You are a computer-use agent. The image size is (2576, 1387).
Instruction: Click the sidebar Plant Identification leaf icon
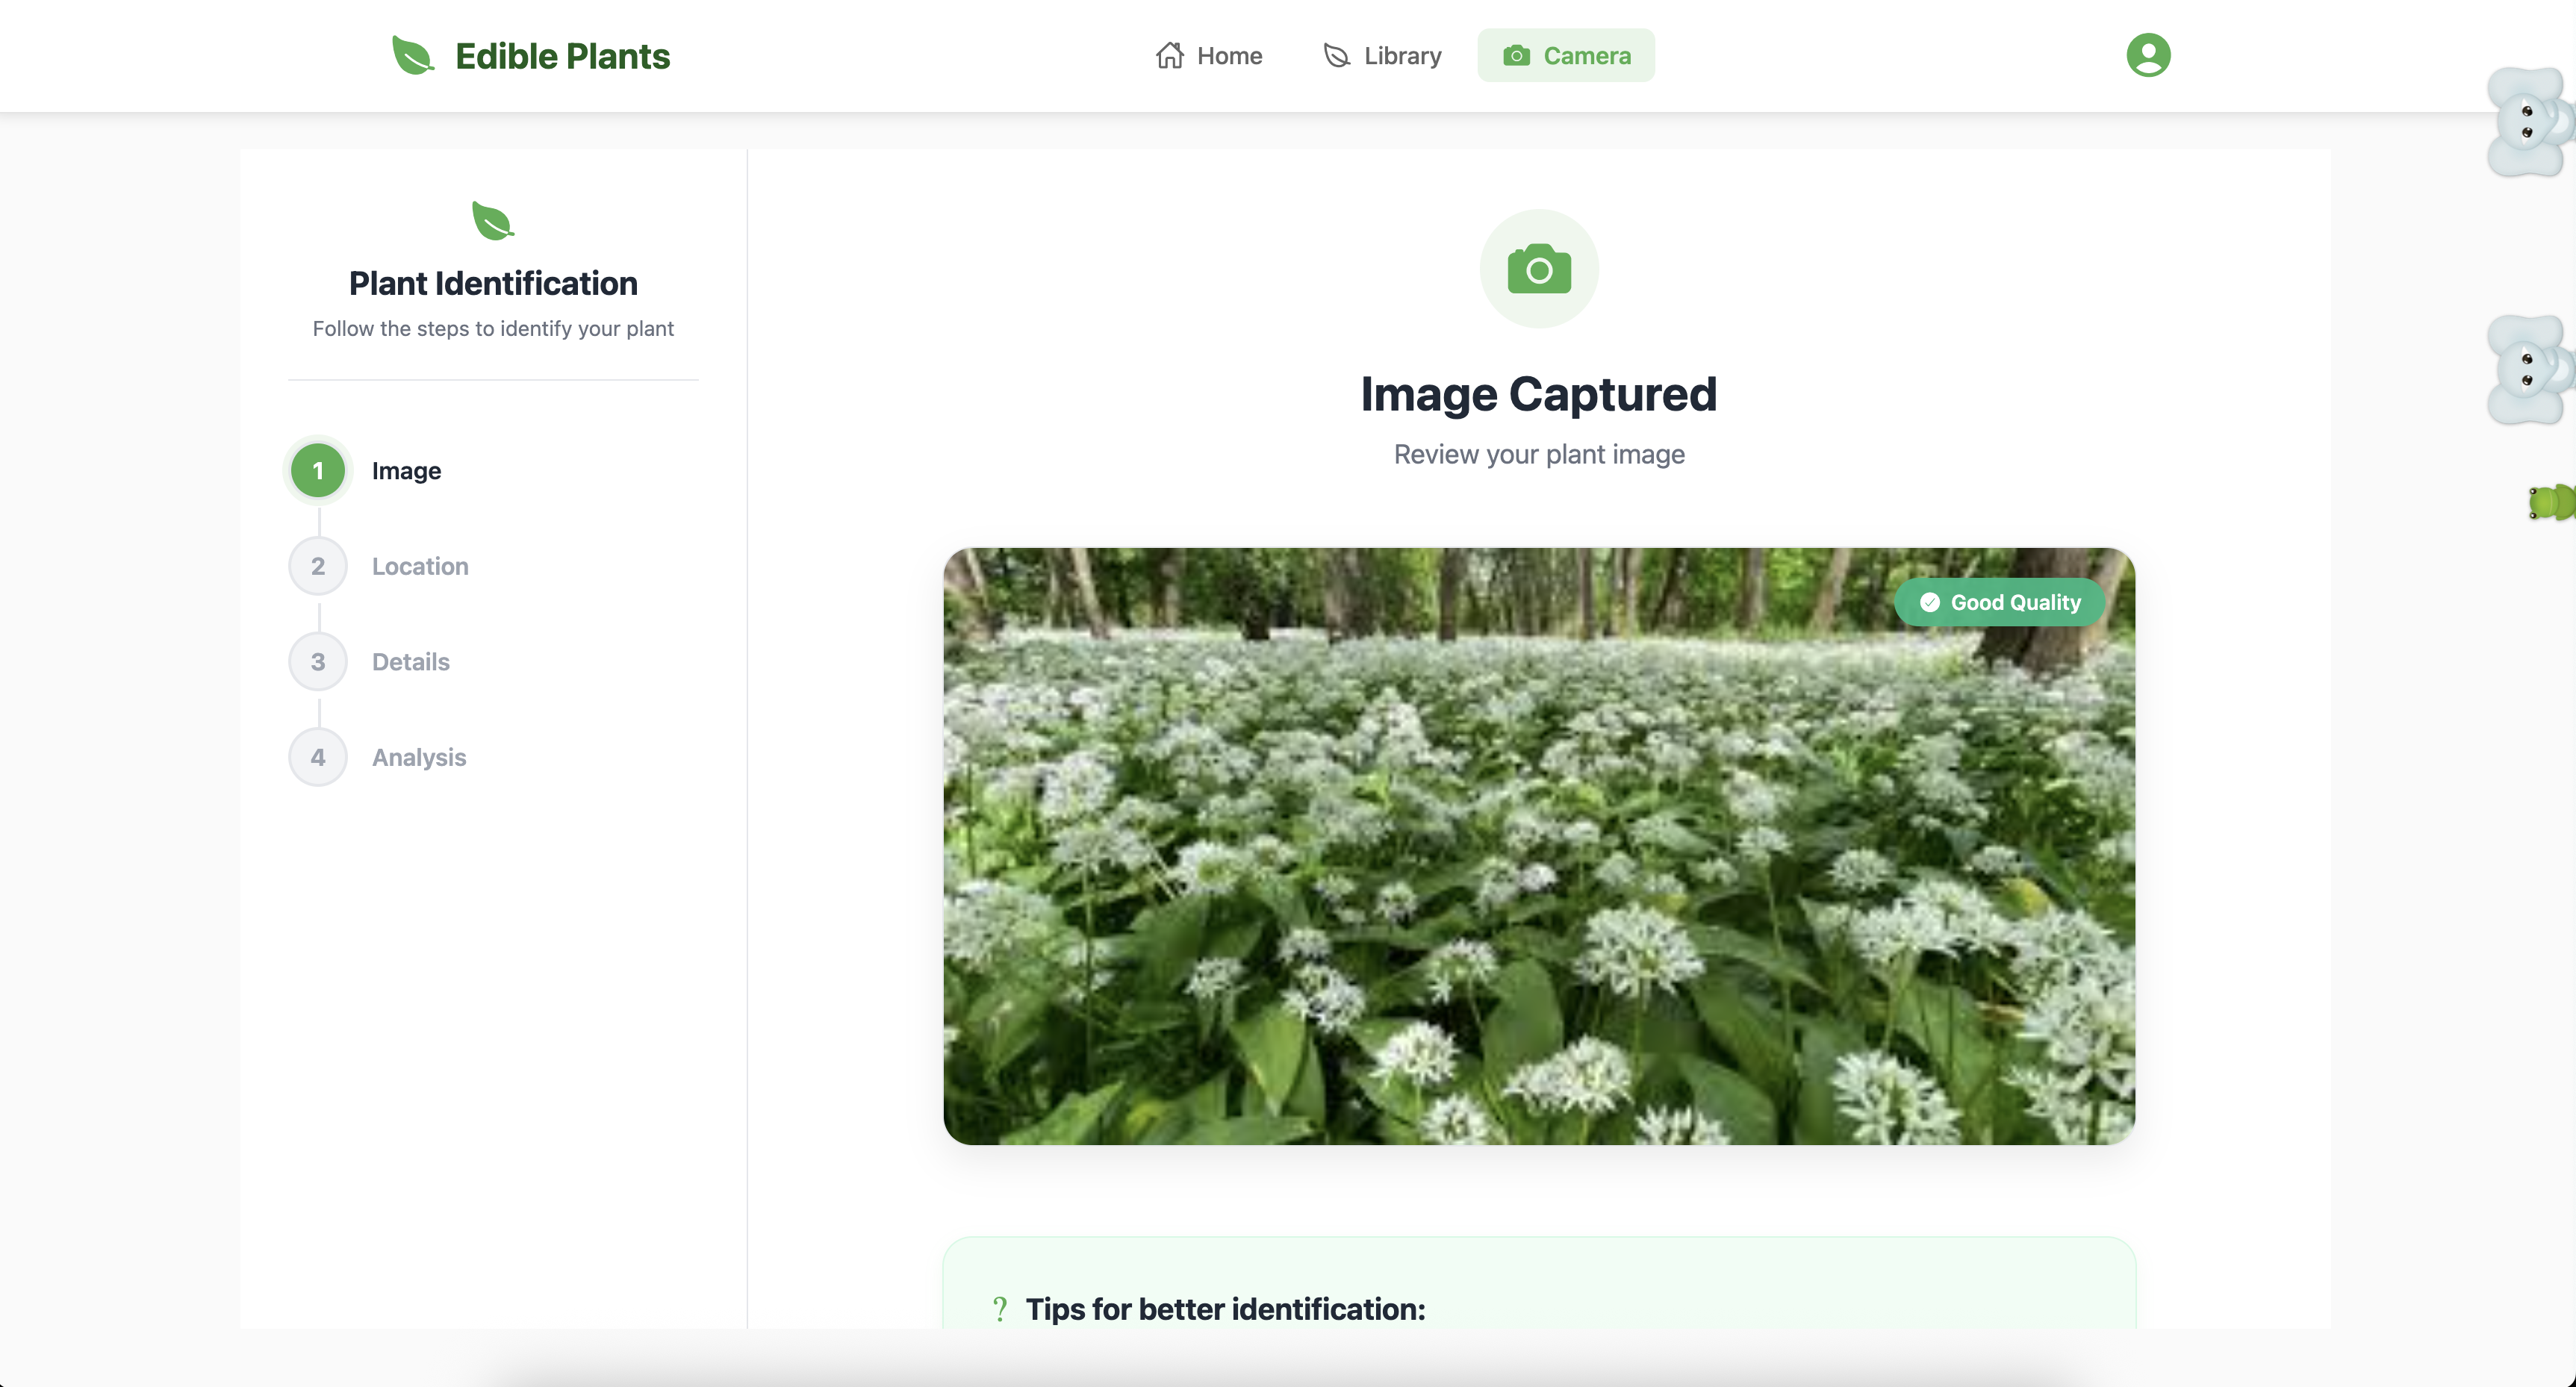[492, 221]
